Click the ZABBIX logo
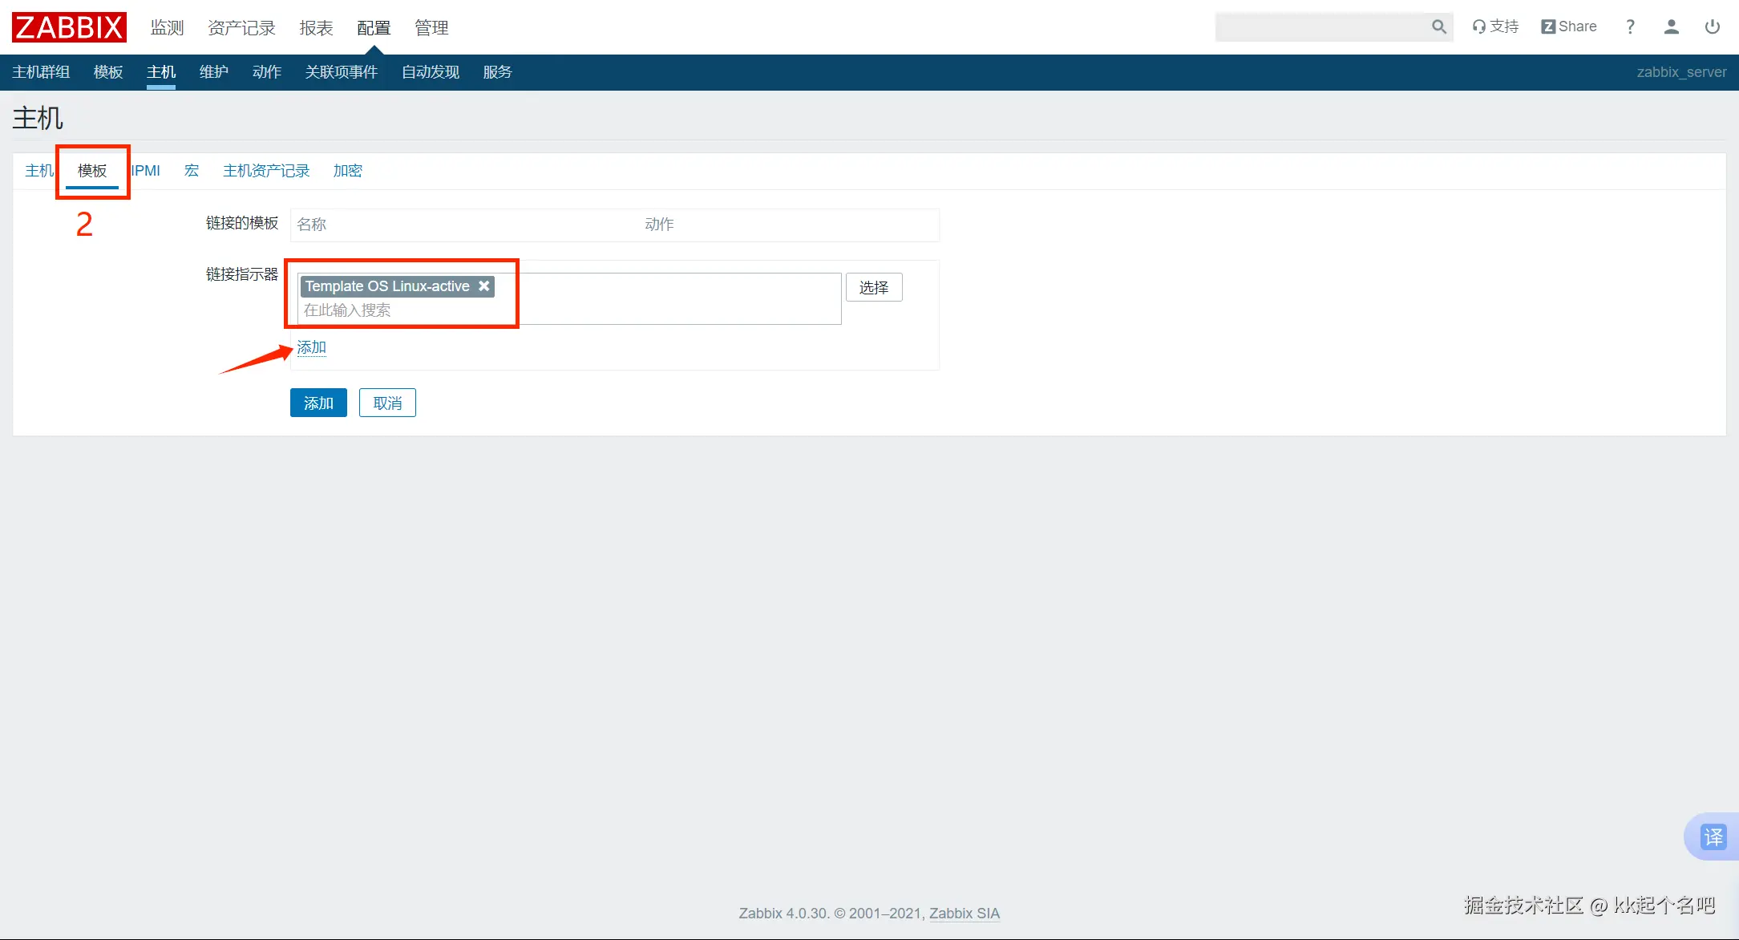 coord(69,27)
